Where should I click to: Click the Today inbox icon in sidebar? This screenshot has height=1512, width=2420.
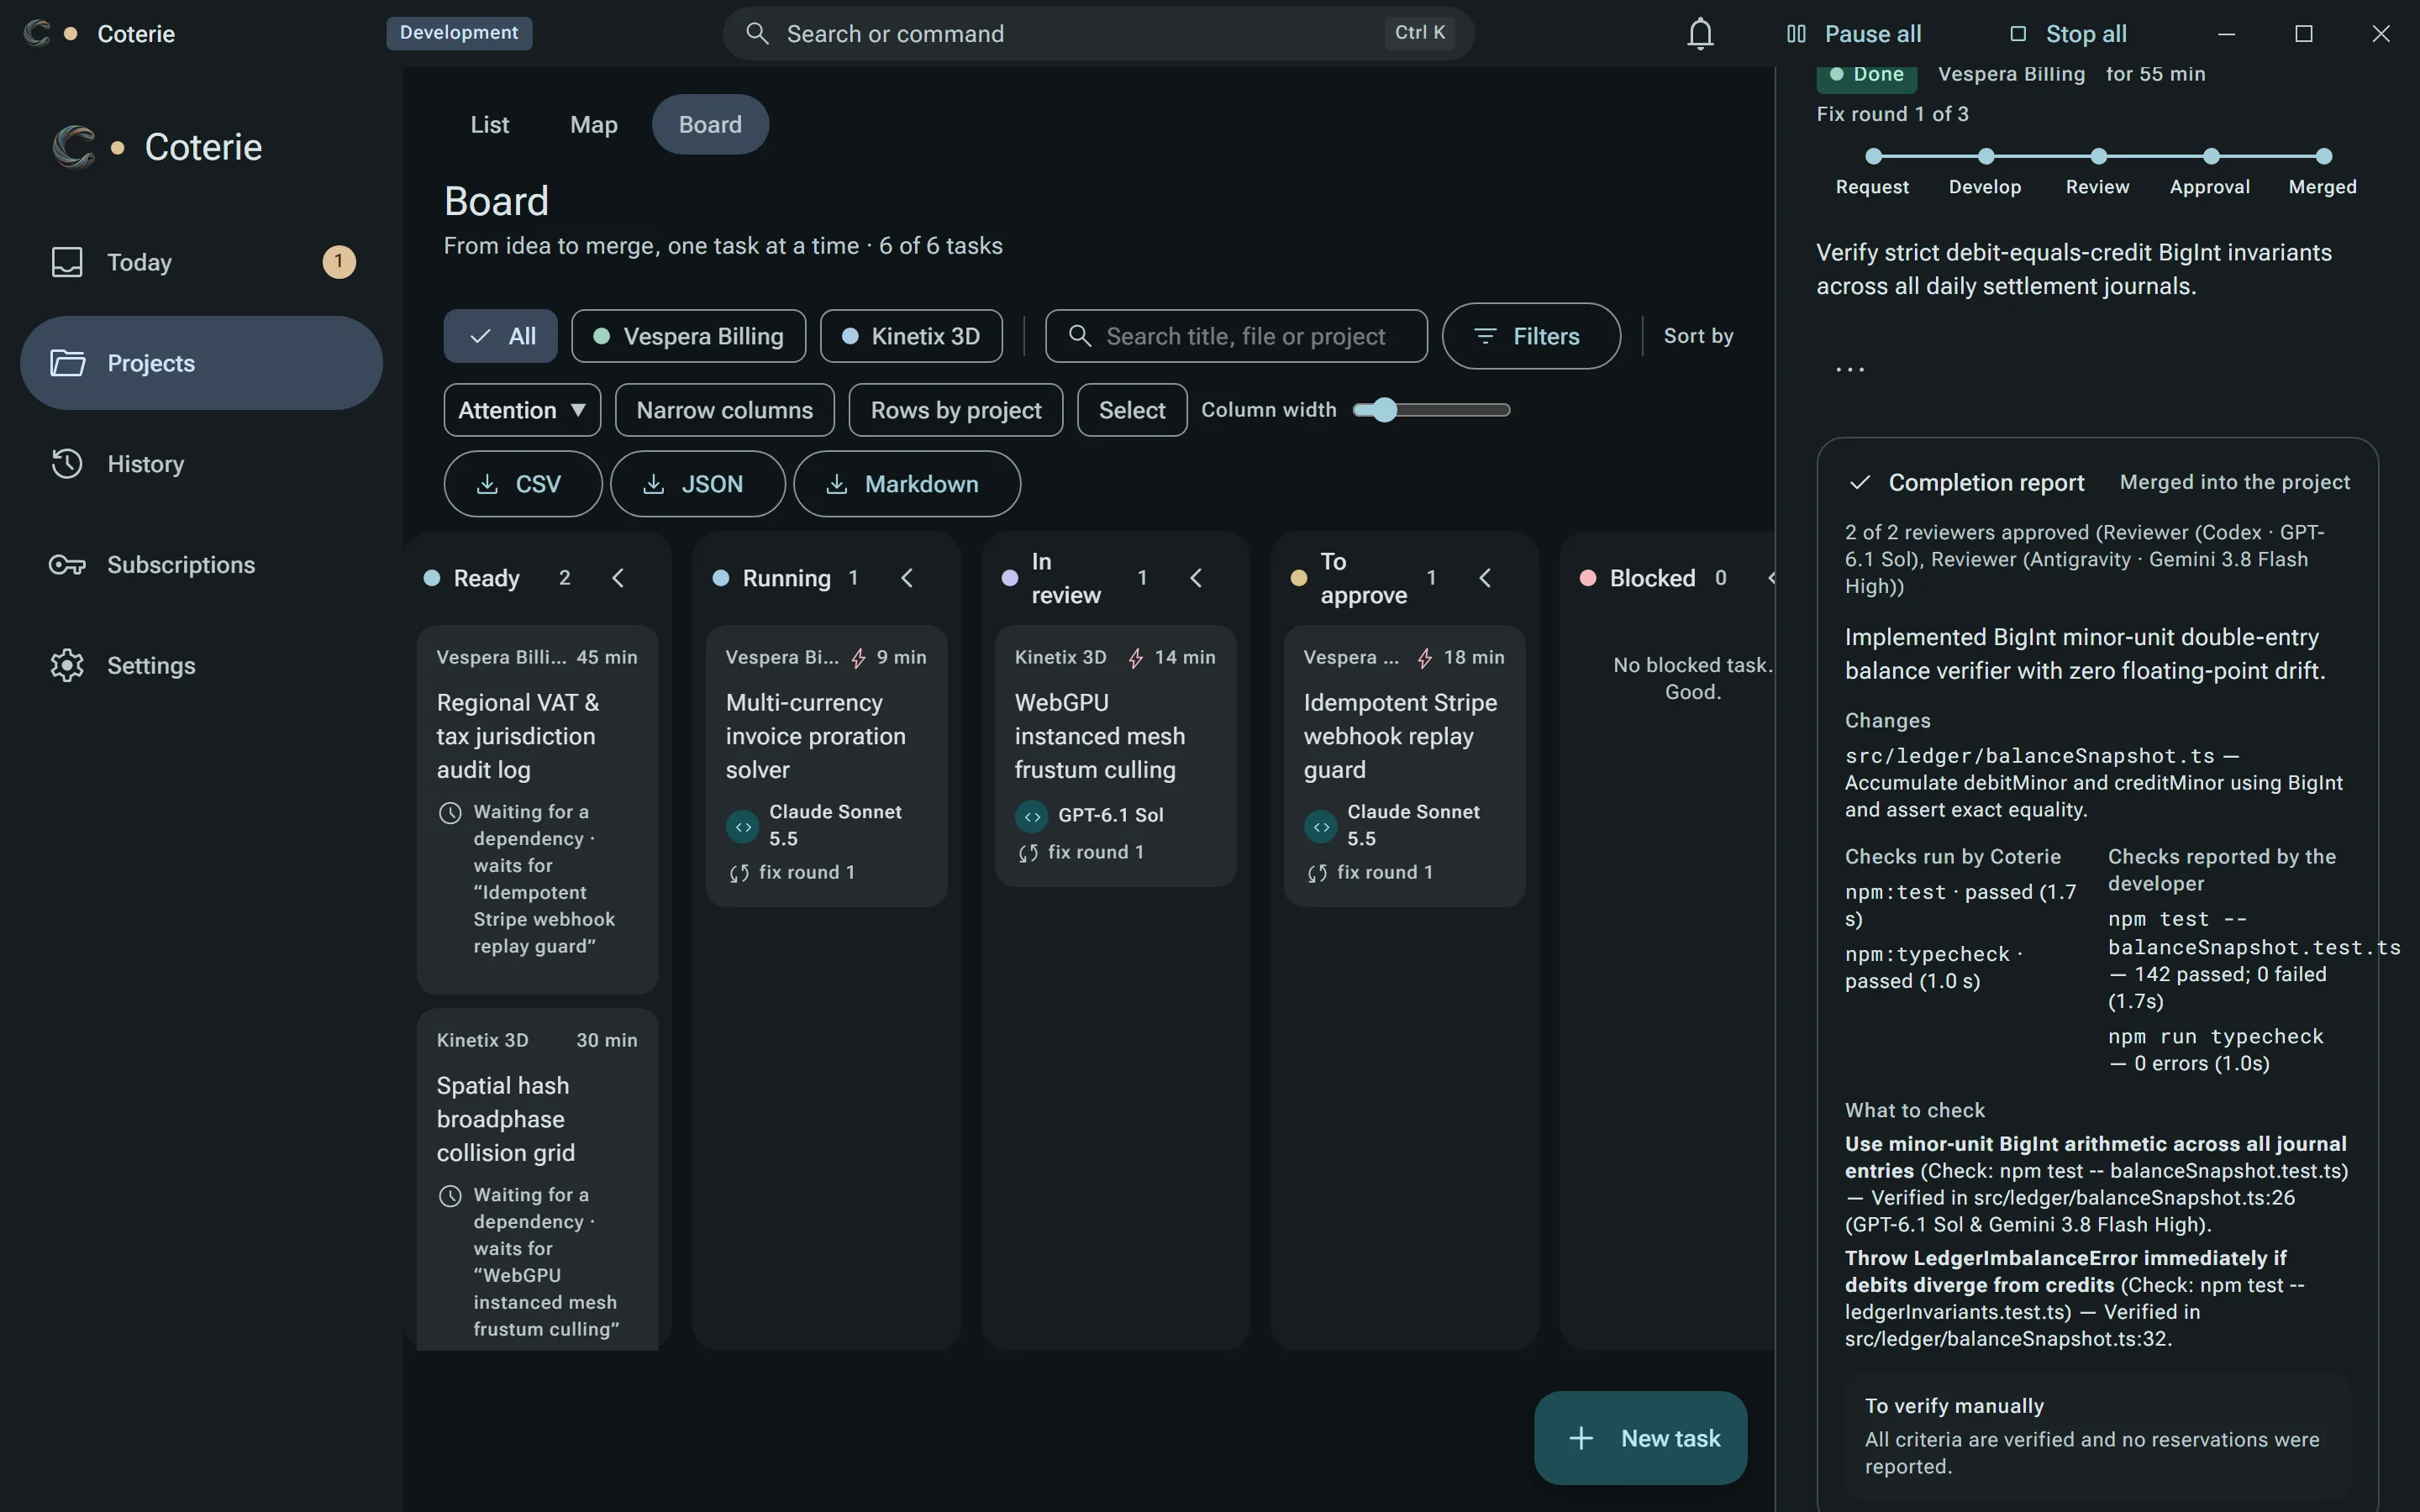coord(67,262)
